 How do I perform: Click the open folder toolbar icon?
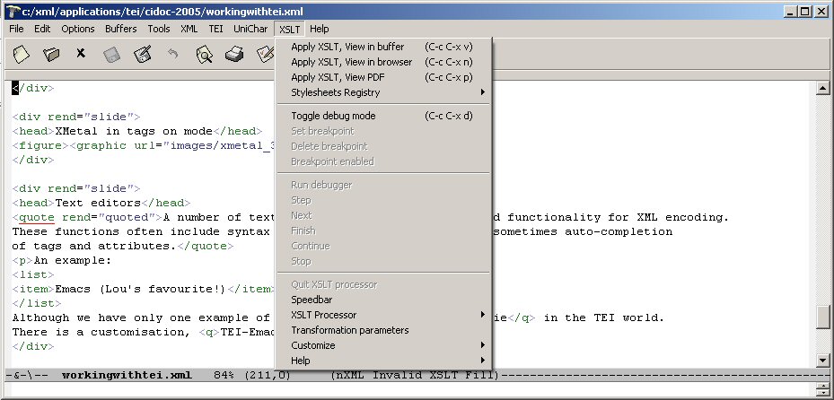click(x=51, y=55)
